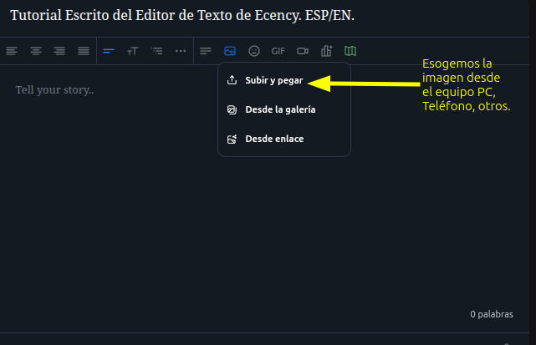Align text to the left
The height and width of the screenshot is (345, 536).
tap(12, 51)
